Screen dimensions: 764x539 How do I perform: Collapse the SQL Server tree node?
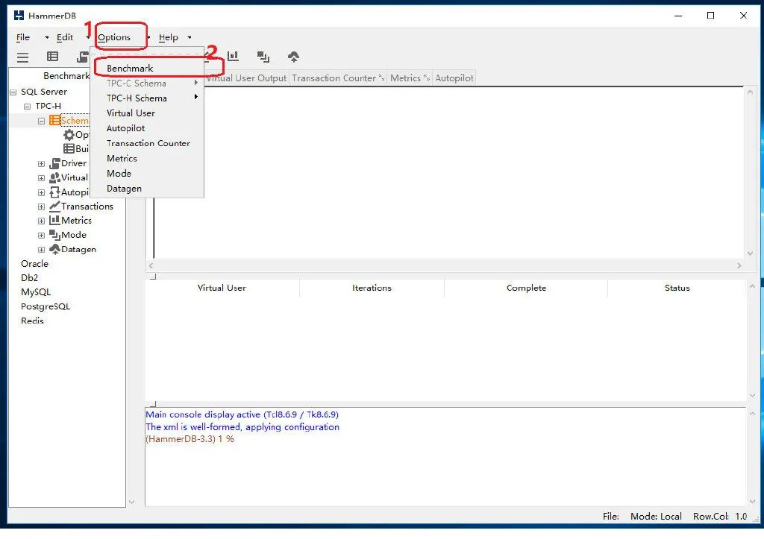pyautogui.click(x=13, y=92)
